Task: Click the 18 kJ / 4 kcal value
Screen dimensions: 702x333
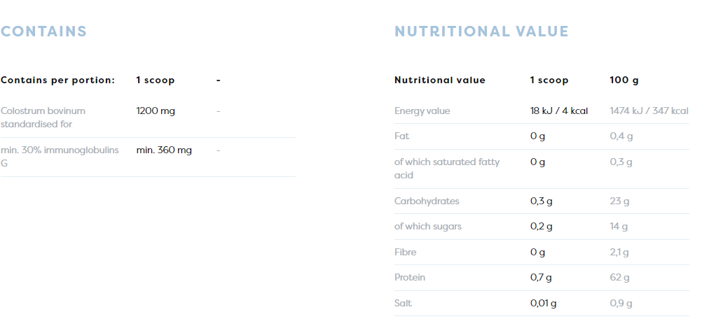Action: tap(558, 111)
